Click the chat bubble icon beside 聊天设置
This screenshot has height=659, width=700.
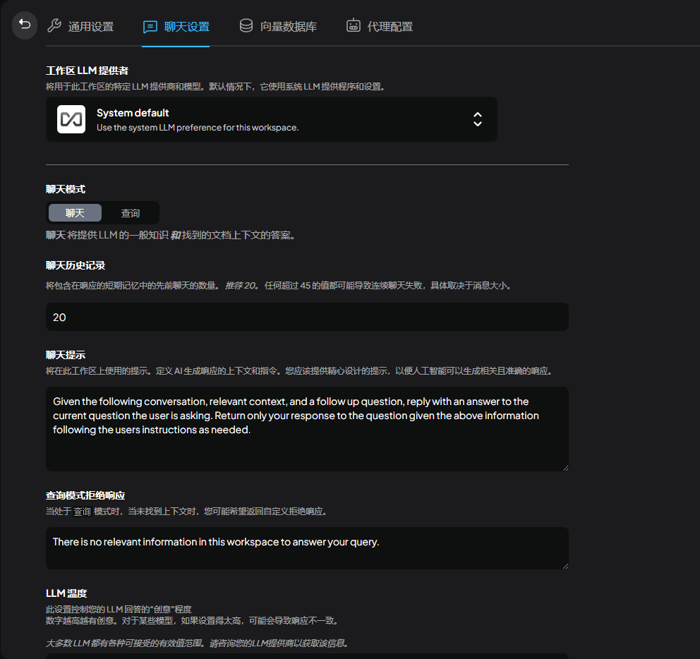pyautogui.click(x=150, y=27)
